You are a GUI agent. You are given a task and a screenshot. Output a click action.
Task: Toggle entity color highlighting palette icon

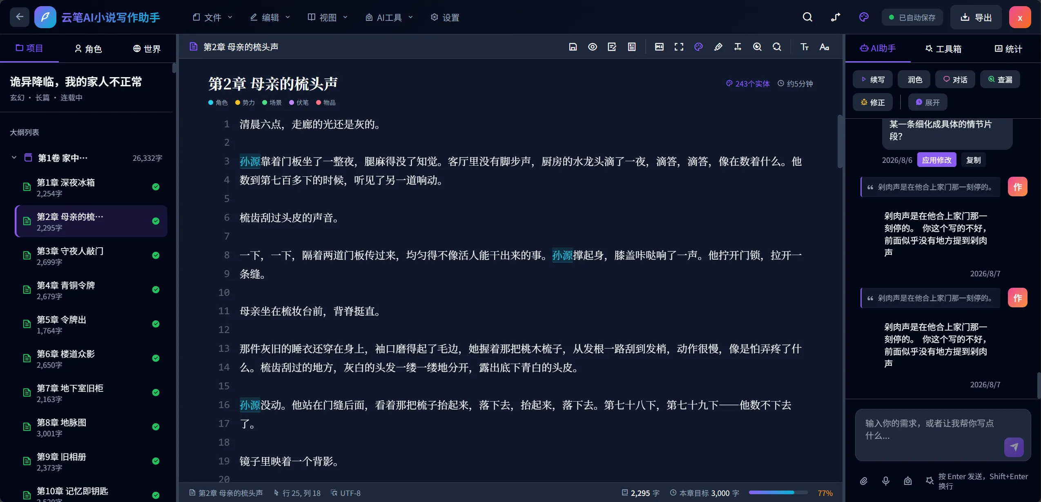(x=698, y=47)
